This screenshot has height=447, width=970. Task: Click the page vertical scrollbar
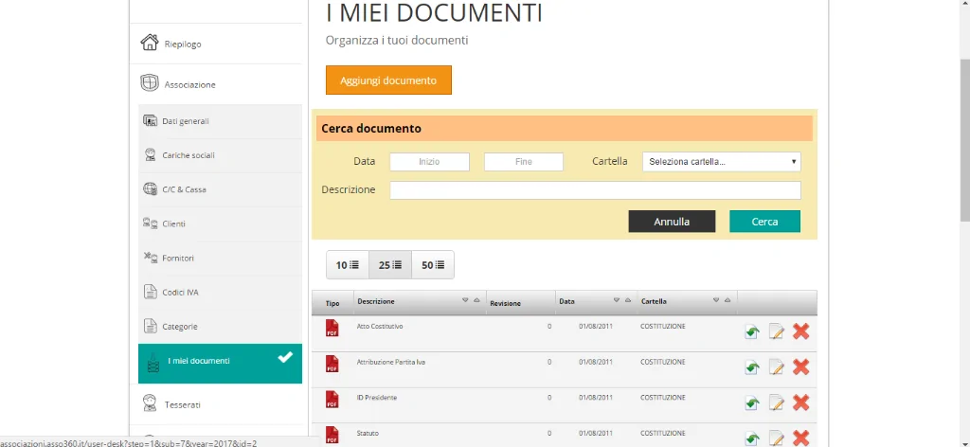click(x=964, y=141)
